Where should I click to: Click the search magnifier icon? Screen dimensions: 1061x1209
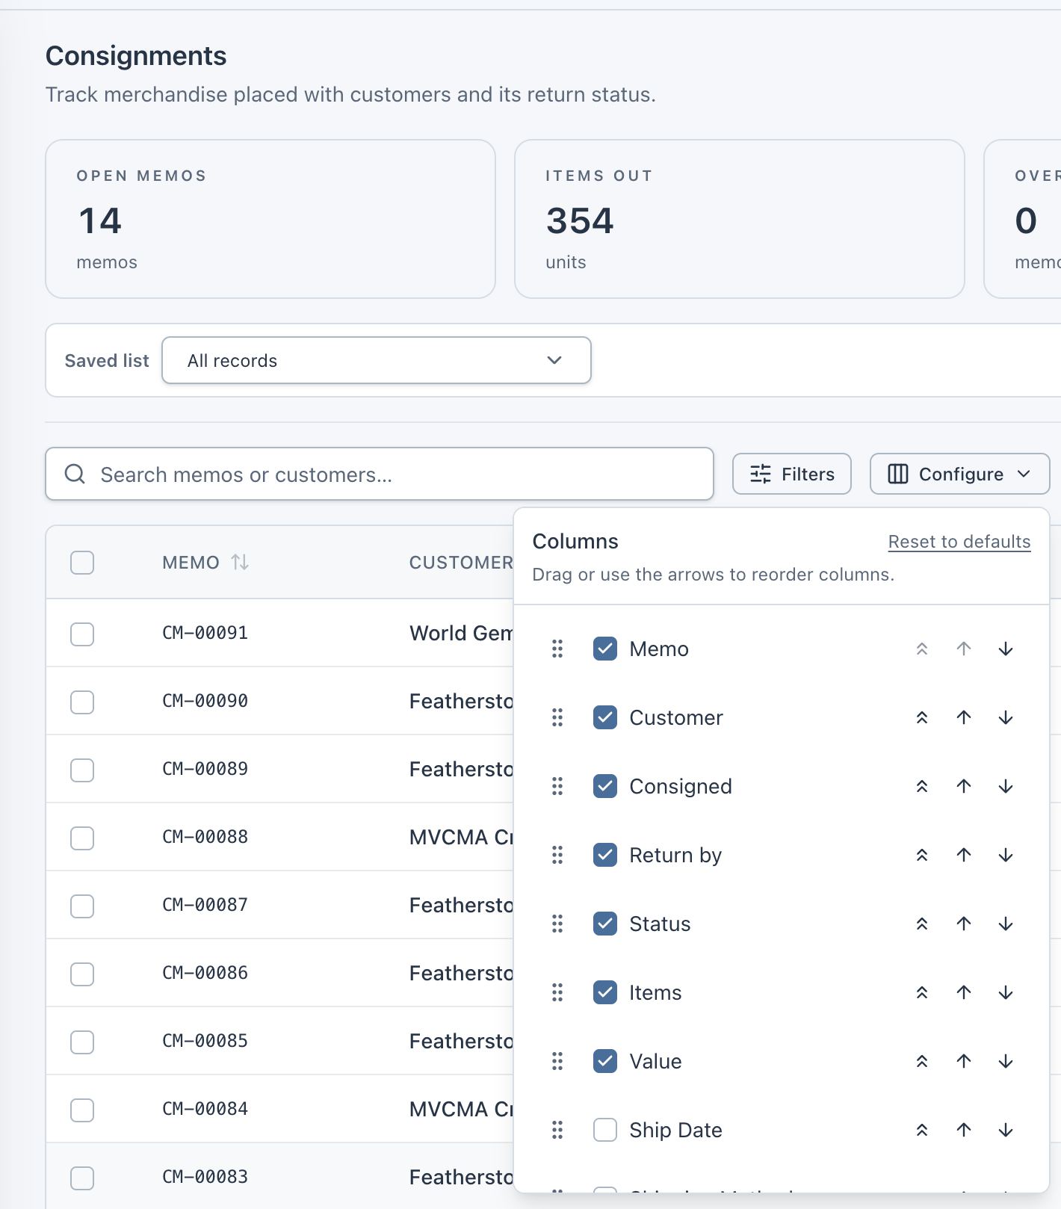coord(75,474)
